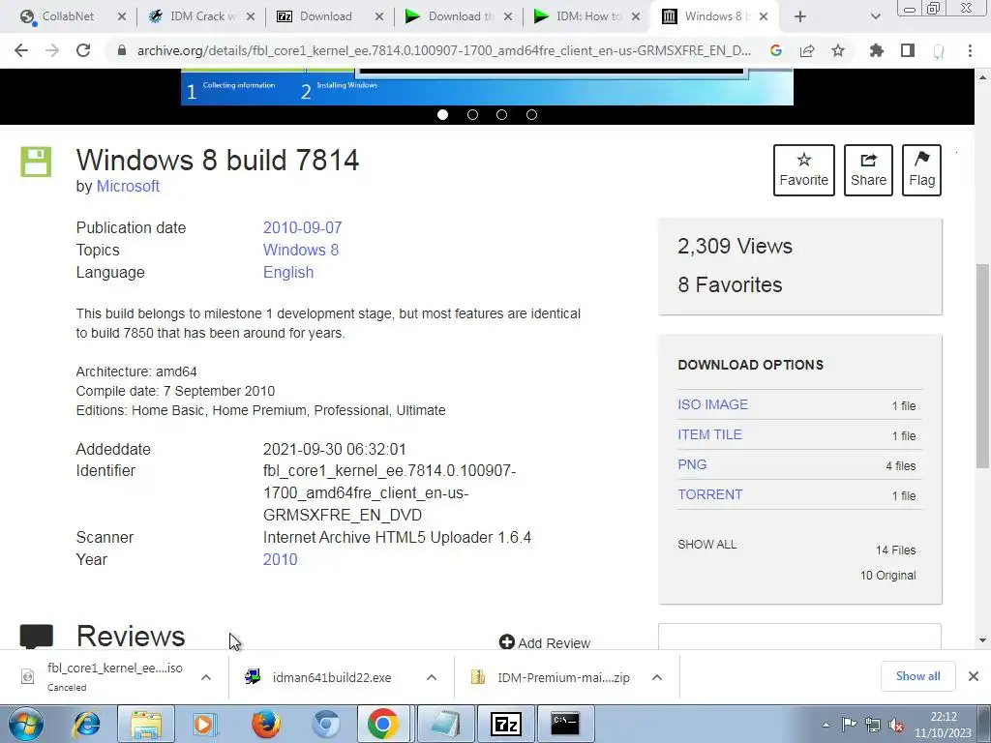991x743 pixels.
Task: Click the share page icon in address bar
Action: pyautogui.click(x=807, y=50)
